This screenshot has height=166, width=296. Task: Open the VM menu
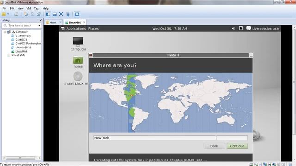(x=29, y=8)
